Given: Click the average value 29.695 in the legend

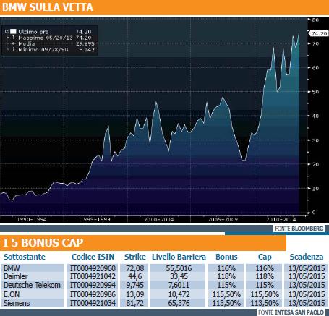Looking at the screenshot, I should click(x=85, y=43).
